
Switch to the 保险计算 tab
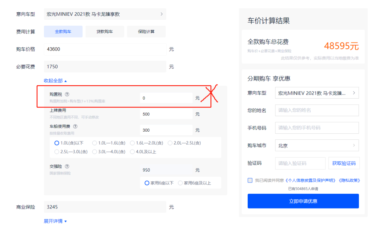pos(146,32)
